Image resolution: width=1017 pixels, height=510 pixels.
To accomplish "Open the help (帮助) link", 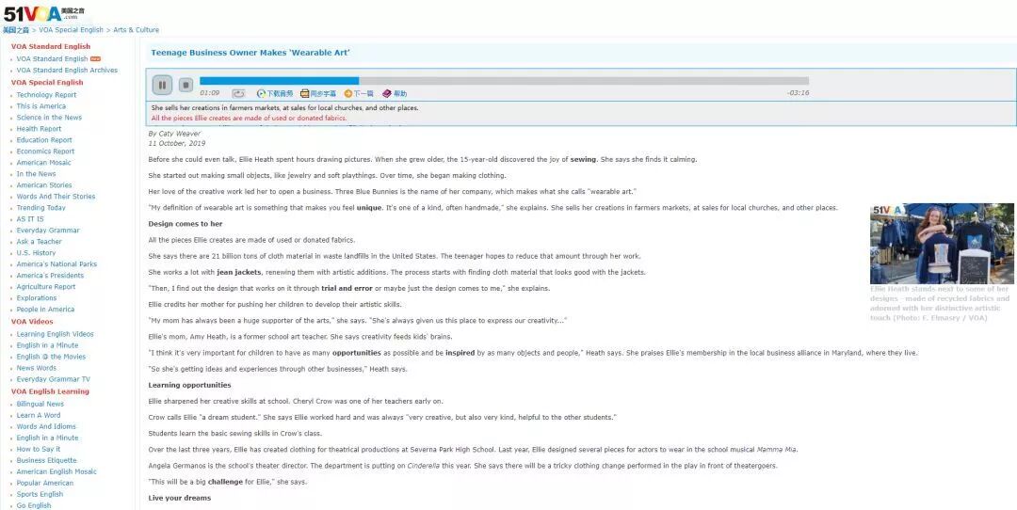I will (x=395, y=94).
